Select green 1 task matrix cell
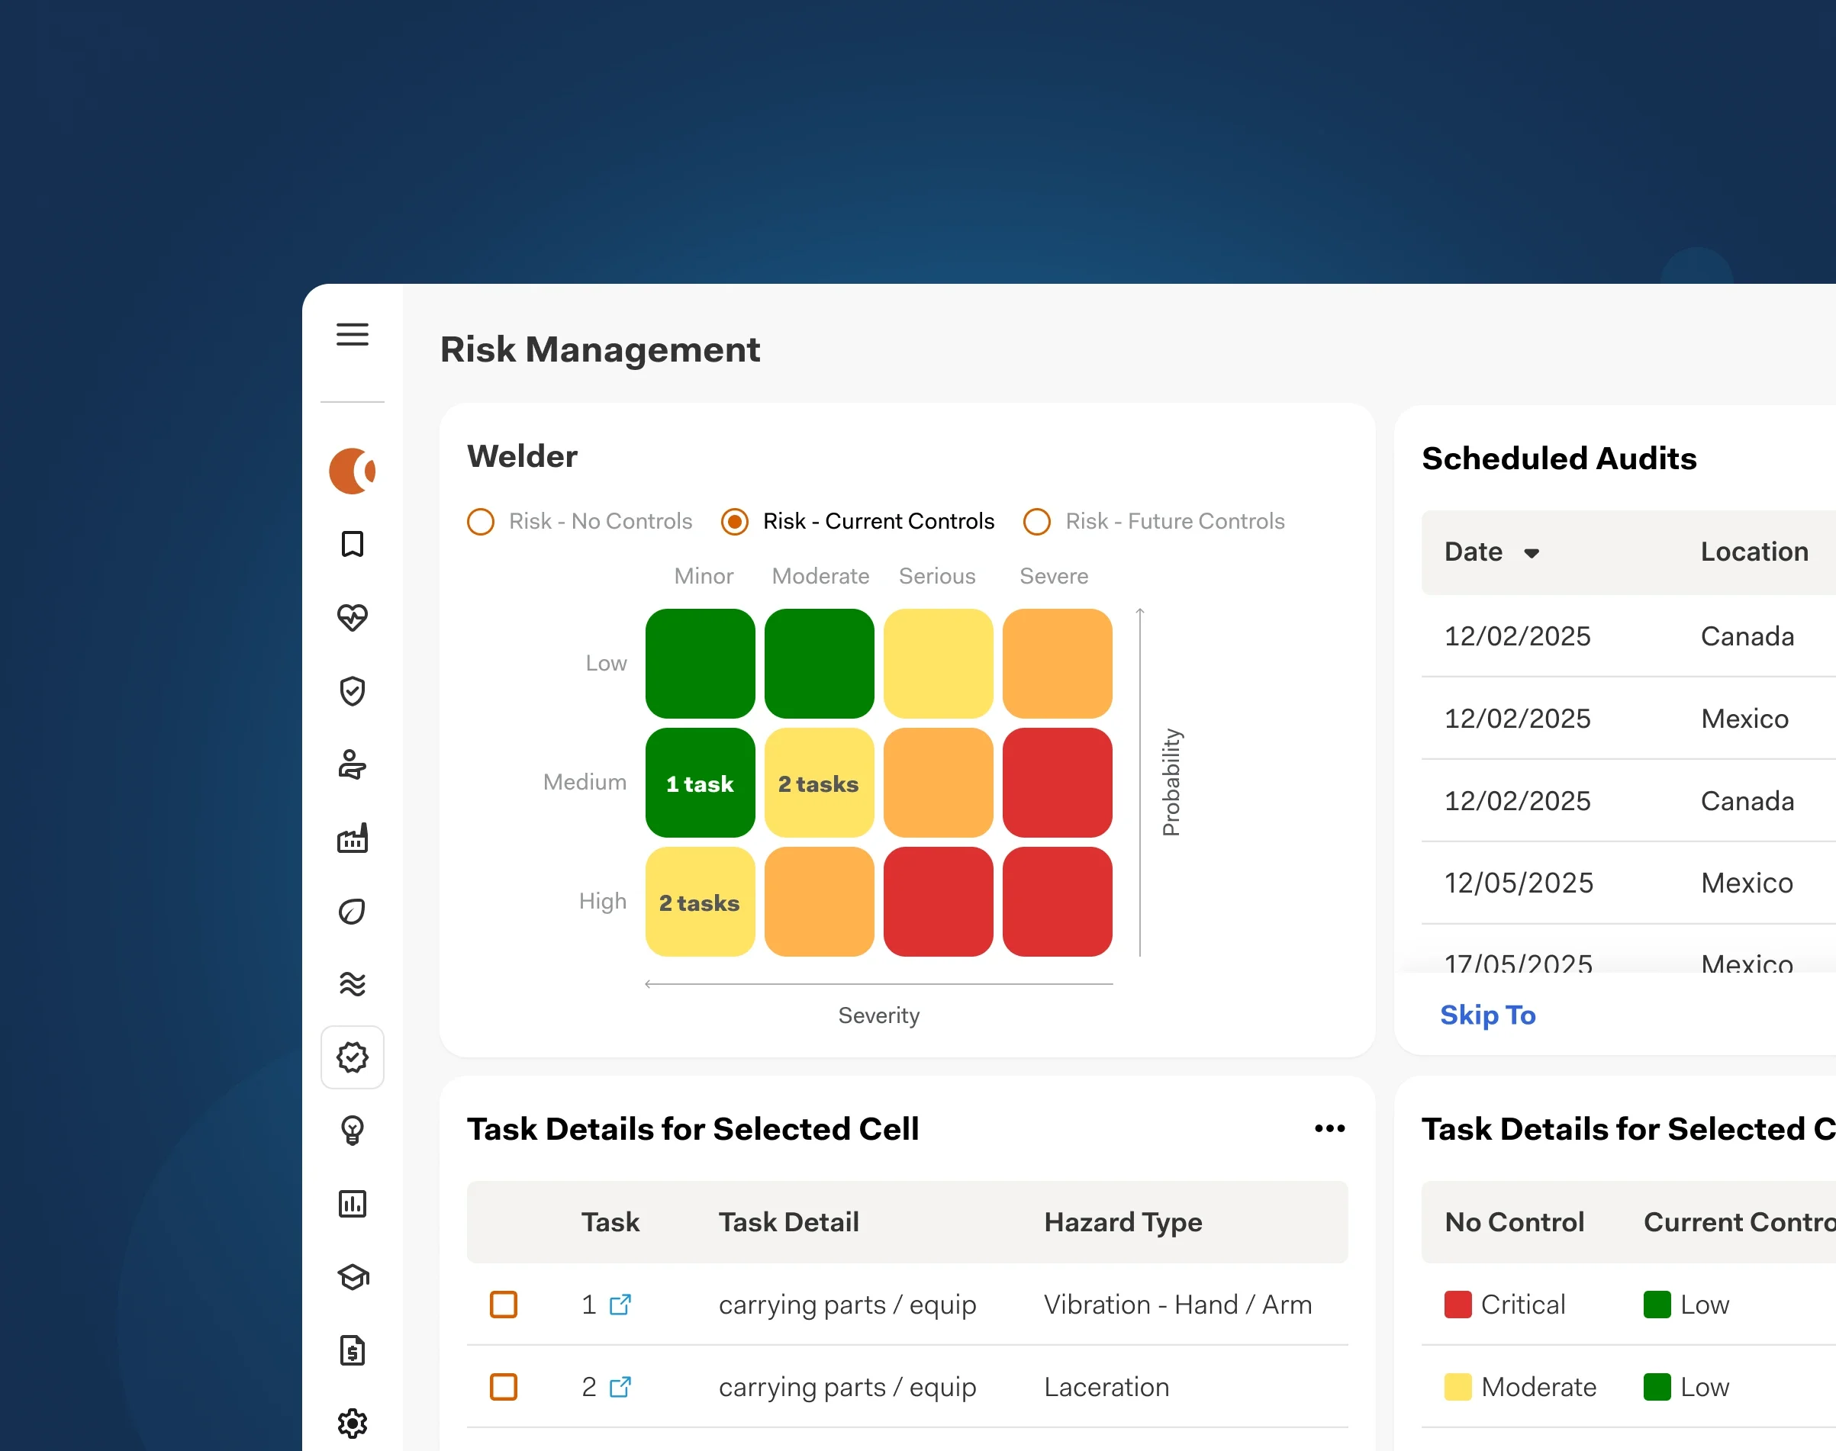Image resolution: width=1836 pixels, height=1451 pixels. [700, 783]
